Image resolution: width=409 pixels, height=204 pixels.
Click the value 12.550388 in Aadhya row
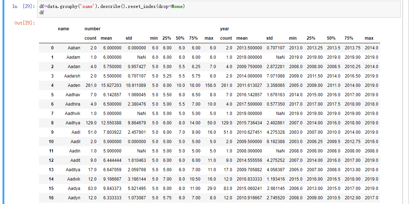(x=111, y=123)
